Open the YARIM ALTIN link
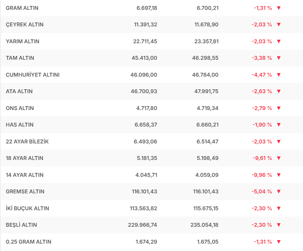303x251 pixels. [22, 41]
